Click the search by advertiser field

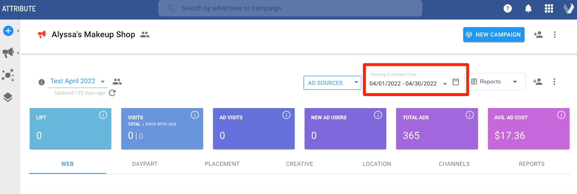(x=290, y=8)
